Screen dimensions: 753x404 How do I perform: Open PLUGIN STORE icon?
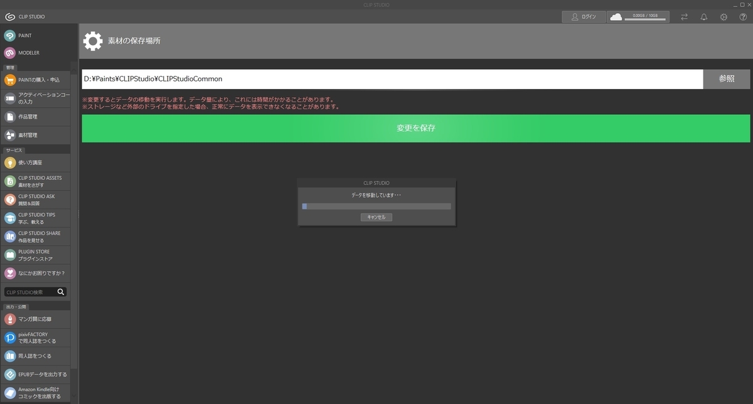(10, 255)
